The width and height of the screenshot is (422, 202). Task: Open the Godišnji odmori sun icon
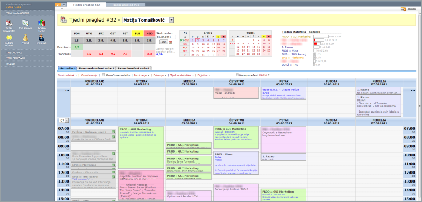(x=9, y=37)
